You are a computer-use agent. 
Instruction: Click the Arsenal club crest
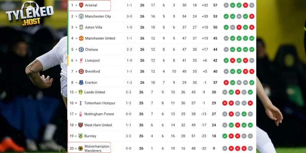(81, 5)
